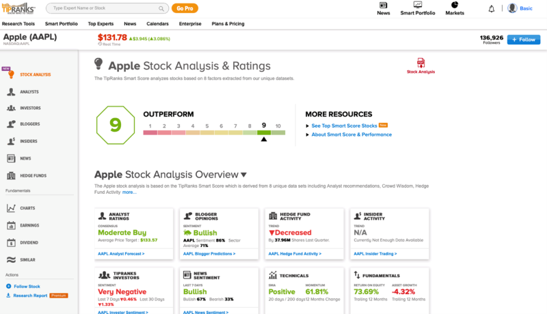Image resolution: width=547 pixels, height=314 pixels.
Task: Click the 61.81% momentum value
Action: click(317, 291)
